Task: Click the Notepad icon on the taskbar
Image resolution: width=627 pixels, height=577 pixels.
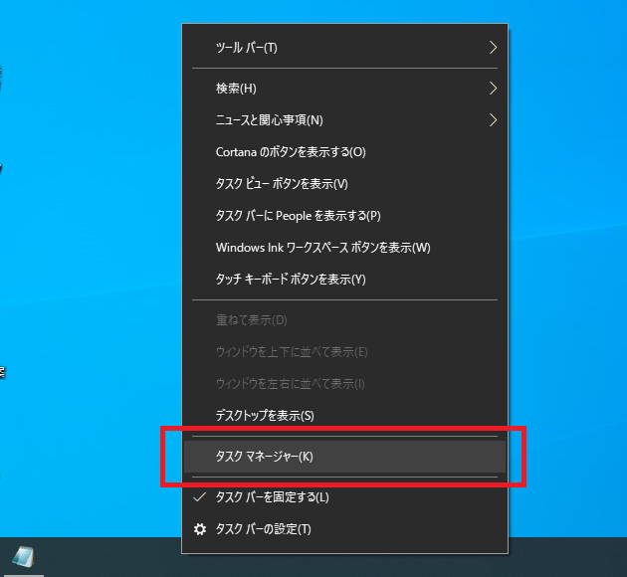Action: click(x=23, y=557)
